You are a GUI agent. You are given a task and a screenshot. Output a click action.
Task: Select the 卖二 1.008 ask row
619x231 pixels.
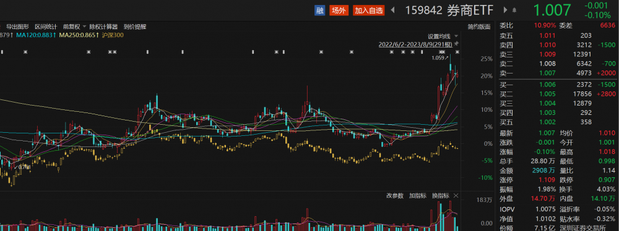pyautogui.click(x=558, y=63)
